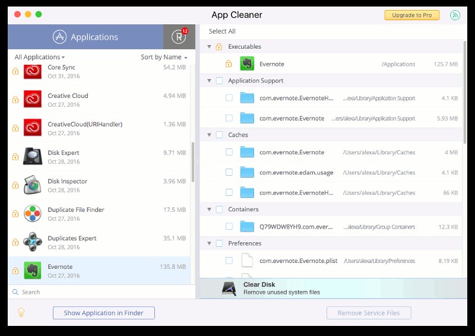Select the Disk Inspector name text
Screen dimensions: 475x336
coord(67,181)
